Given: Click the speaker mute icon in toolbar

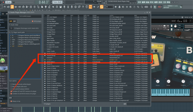Looking at the screenshot, I should 116,7.
